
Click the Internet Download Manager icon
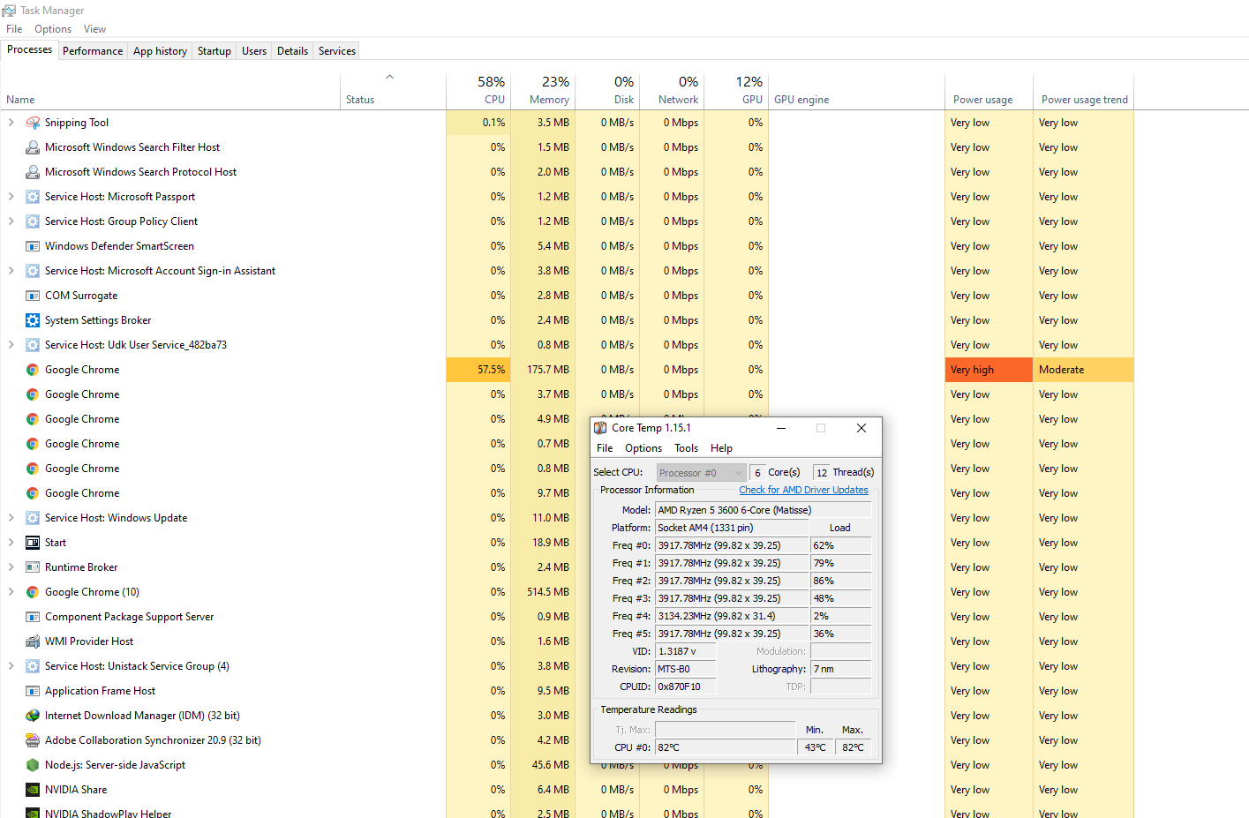tap(33, 716)
